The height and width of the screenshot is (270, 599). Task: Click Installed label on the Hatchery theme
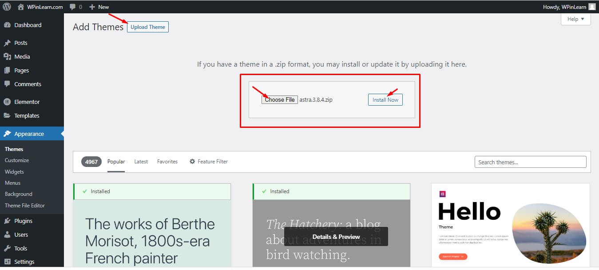click(x=280, y=191)
